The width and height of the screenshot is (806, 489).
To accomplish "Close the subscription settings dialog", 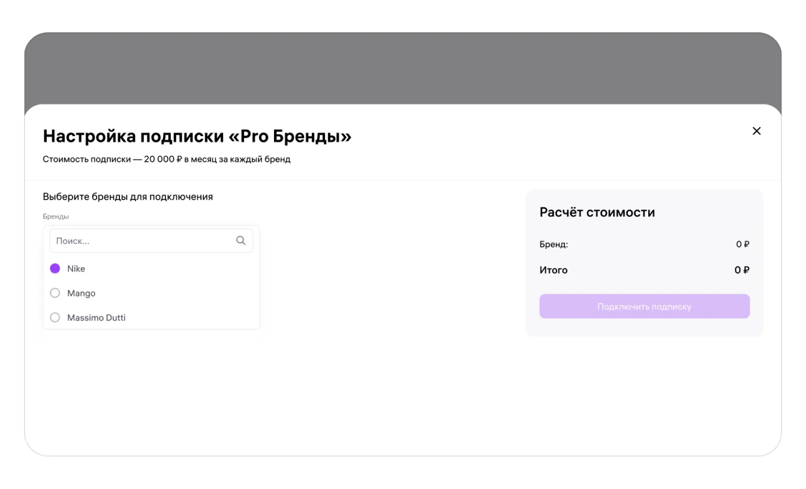I will point(756,131).
